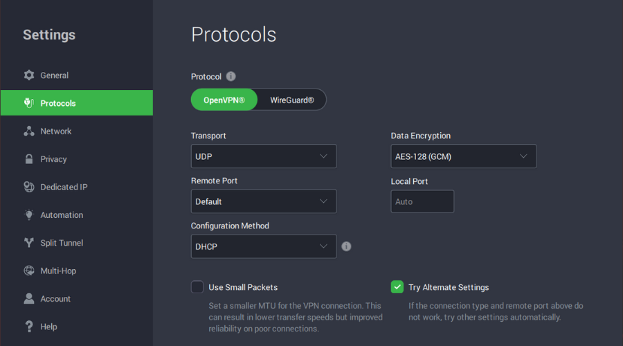This screenshot has width=623, height=346.
Task: Open the Transport UDP dropdown
Action: 263,156
